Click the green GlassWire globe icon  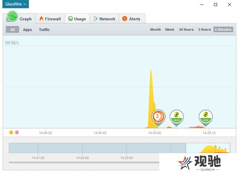coord(12,16)
